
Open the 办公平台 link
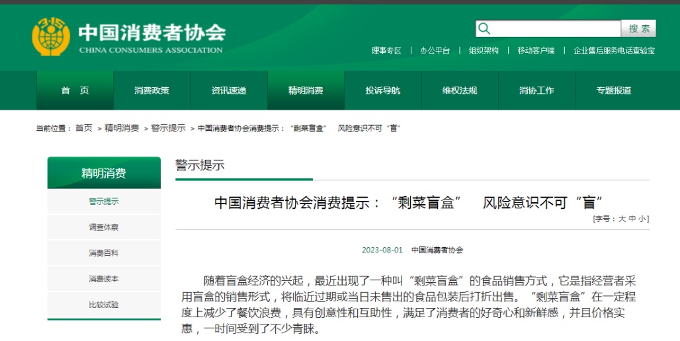pyautogui.click(x=435, y=51)
